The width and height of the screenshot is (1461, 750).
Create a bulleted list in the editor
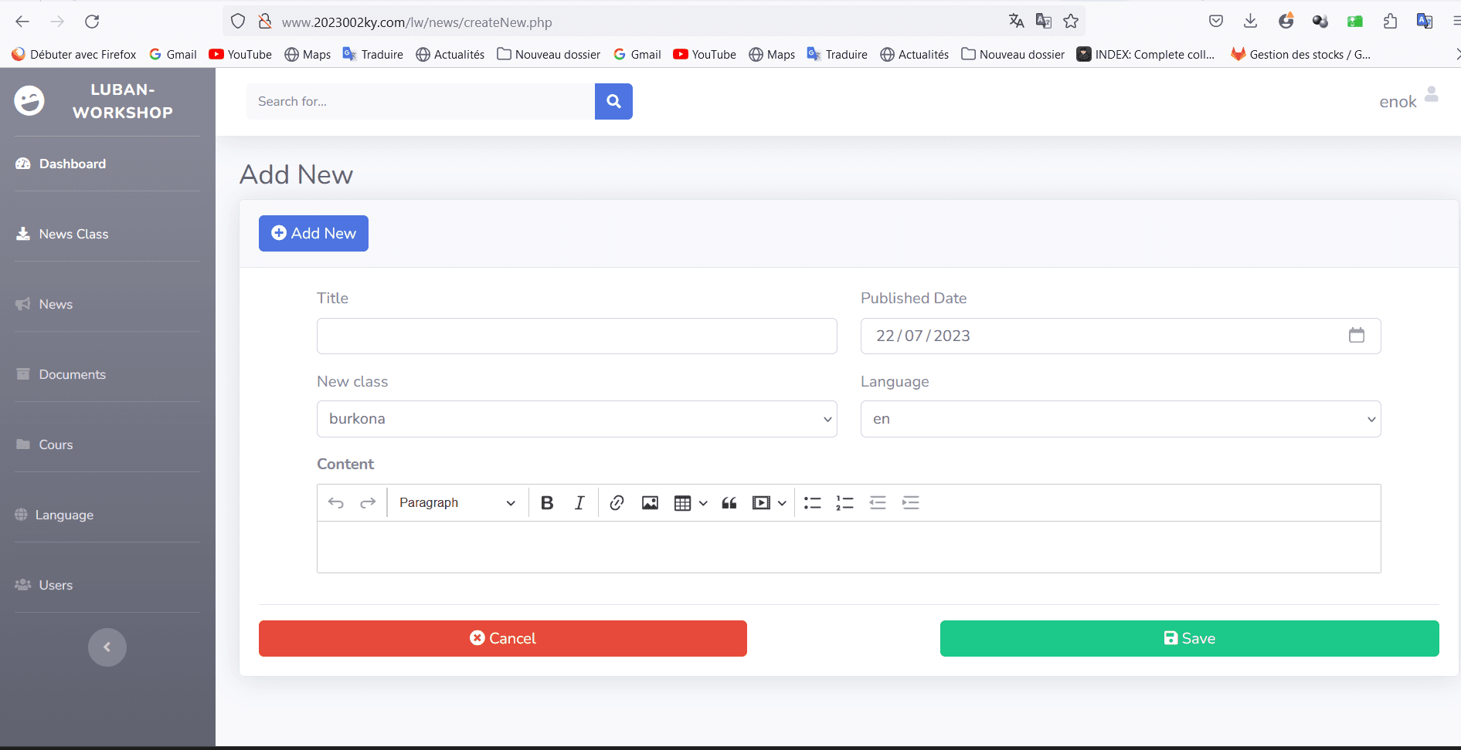812,503
